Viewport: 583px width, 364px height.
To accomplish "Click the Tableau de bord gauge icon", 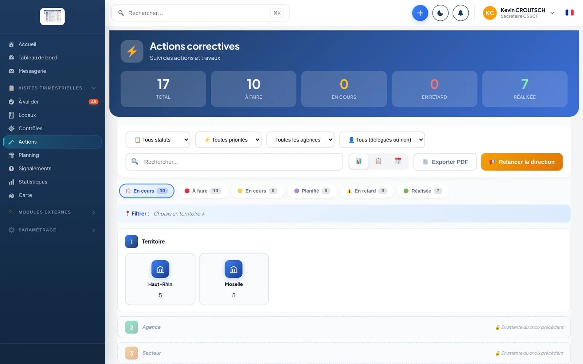I will [11, 58].
